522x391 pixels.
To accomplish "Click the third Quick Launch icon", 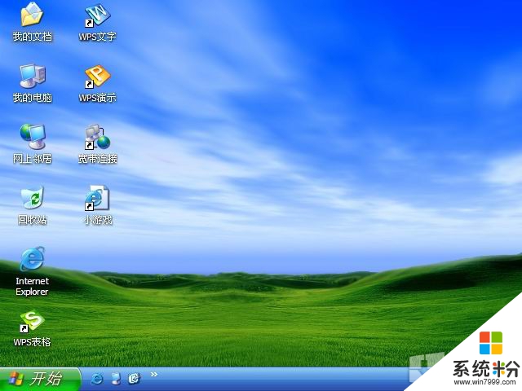I will tap(134, 378).
